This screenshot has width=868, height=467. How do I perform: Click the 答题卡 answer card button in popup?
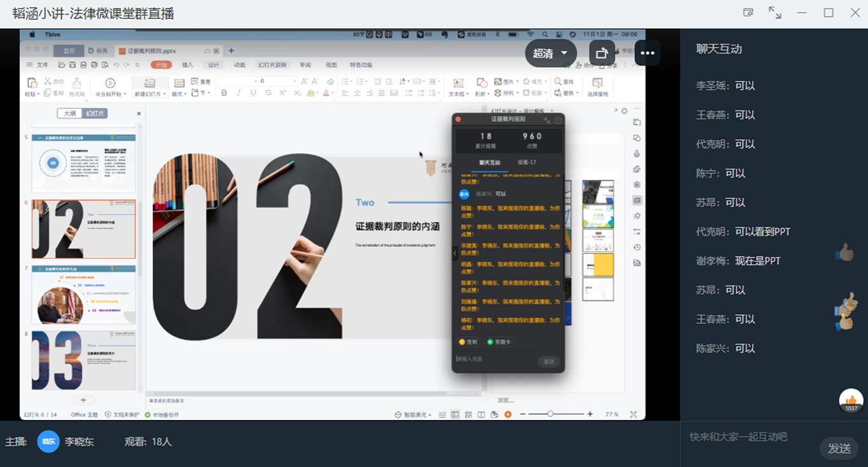click(499, 342)
